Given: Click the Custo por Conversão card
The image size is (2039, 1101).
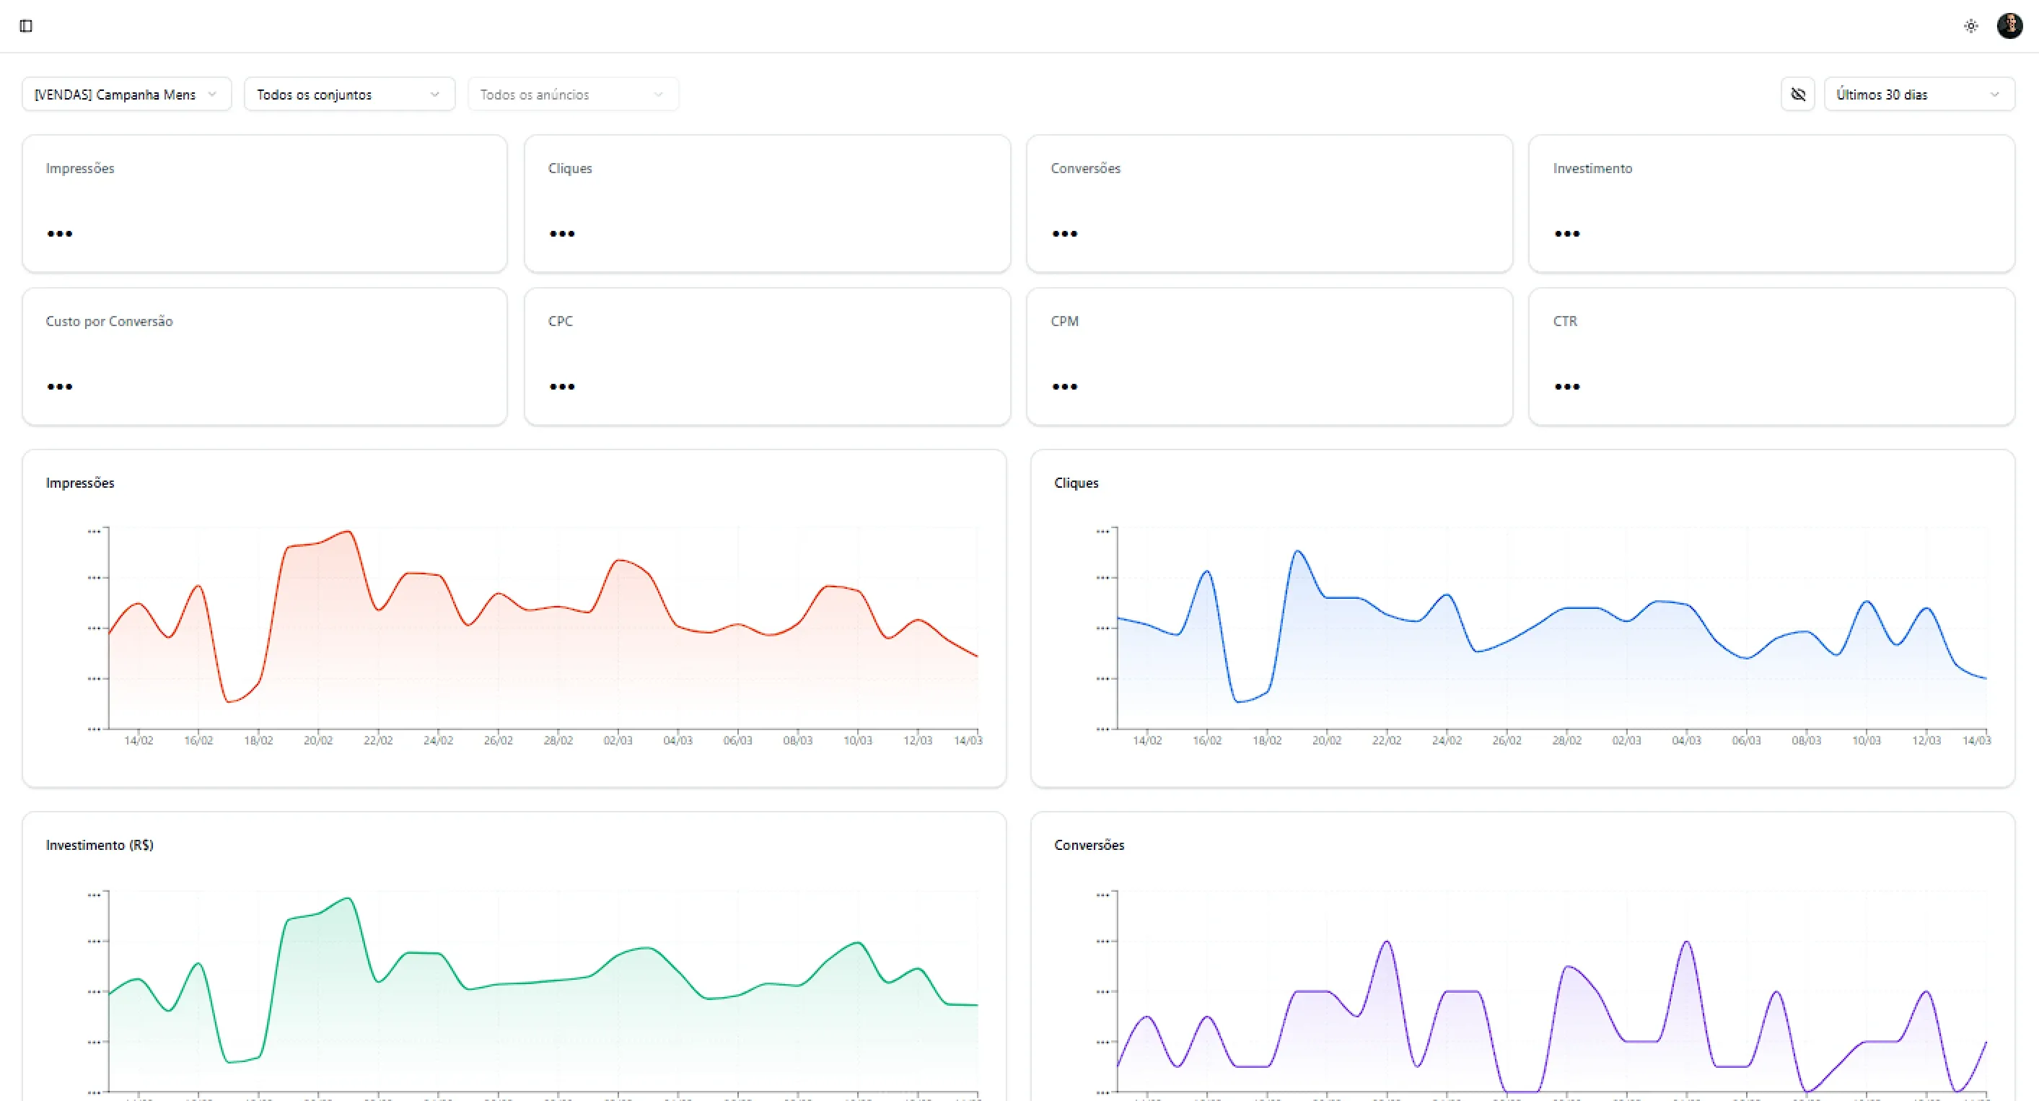Looking at the screenshot, I should 264,356.
